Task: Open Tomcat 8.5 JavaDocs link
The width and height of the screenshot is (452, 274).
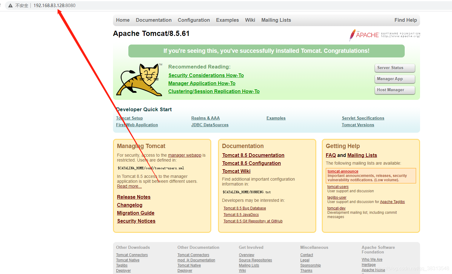Action: coord(241,215)
